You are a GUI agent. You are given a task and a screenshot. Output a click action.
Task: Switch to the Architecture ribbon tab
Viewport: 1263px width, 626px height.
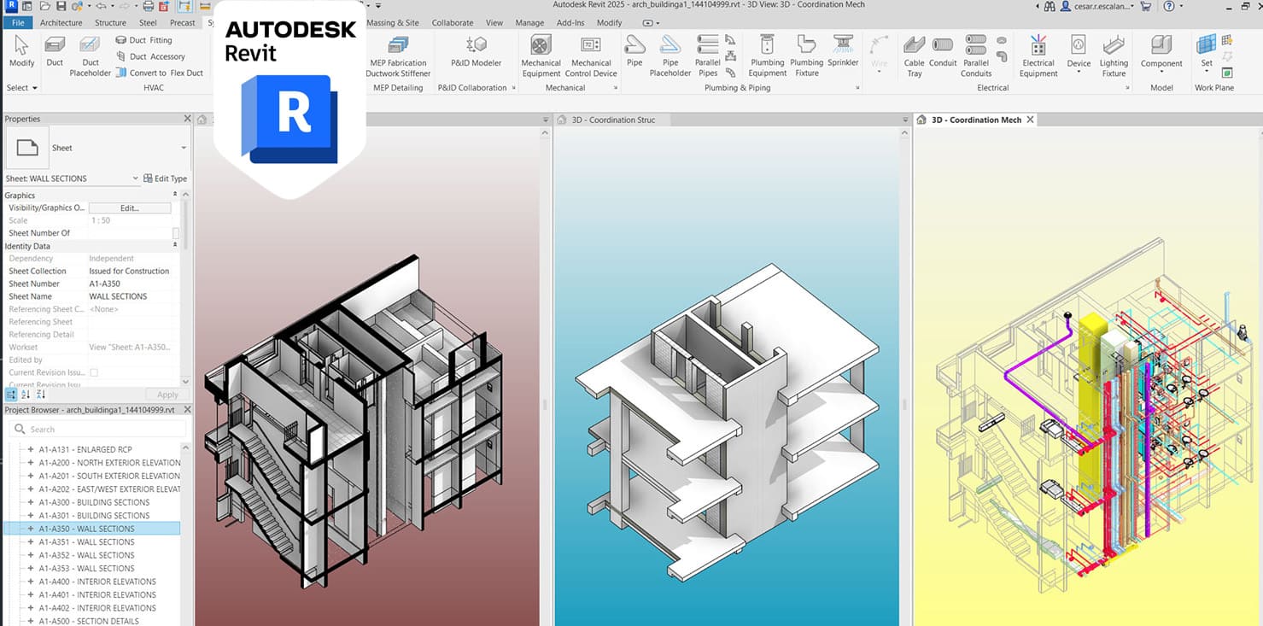coord(61,22)
